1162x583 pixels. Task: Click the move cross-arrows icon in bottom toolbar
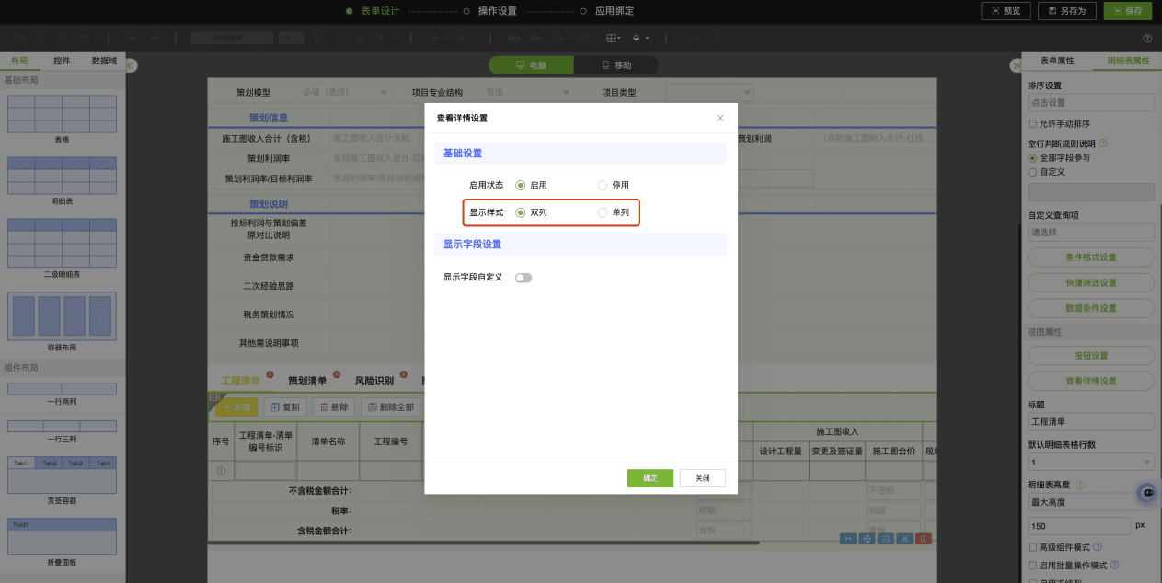[x=867, y=539]
